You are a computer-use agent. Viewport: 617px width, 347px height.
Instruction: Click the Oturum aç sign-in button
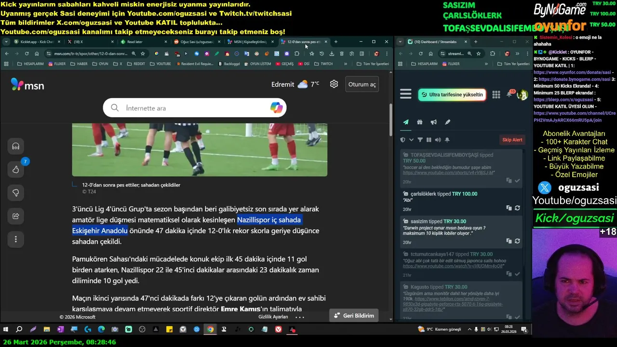tap(362, 84)
